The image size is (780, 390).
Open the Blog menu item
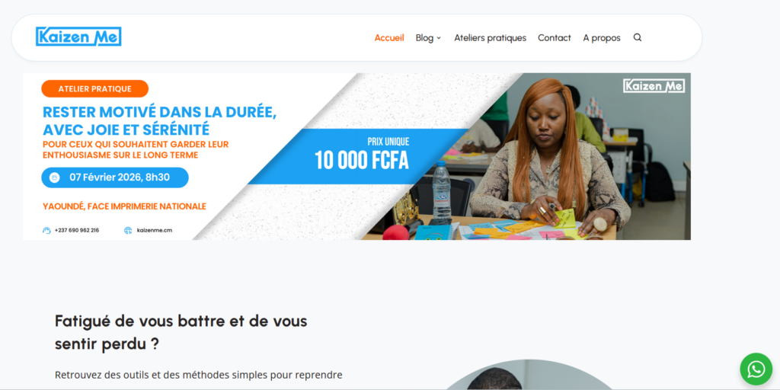tap(424, 38)
